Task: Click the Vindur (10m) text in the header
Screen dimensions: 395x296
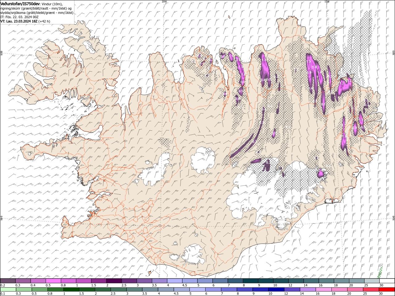Action: click(x=52, y=4)
